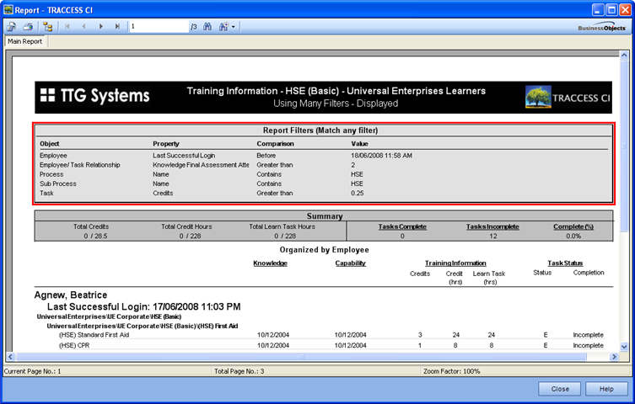The height and width of the screenshot is (404, 635).
Task: Click the vertical scrollbar up arrow
Action: pos(624,56)
